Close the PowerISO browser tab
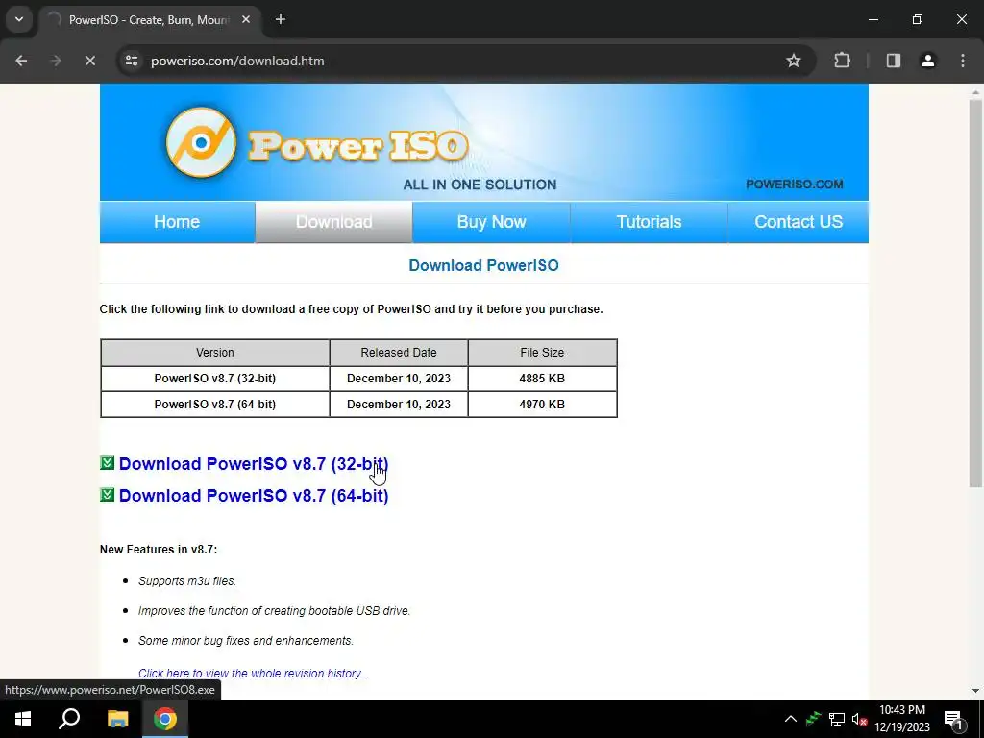 (x=246, y=19)
